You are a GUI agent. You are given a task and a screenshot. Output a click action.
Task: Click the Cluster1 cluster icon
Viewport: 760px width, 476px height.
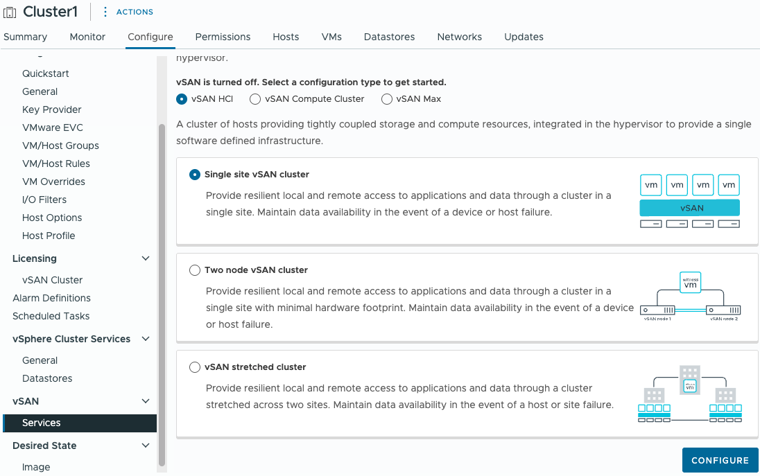(x=10, y=12)
